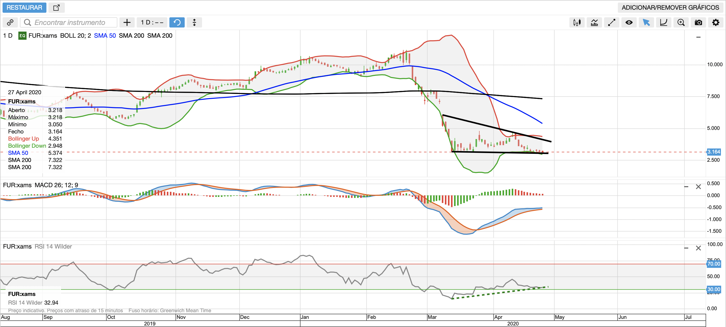Image resolution: width=726 pixels, height=327 pixels.
Task: Click the zoom-in magnifier tool
Action: click(681, 22)
